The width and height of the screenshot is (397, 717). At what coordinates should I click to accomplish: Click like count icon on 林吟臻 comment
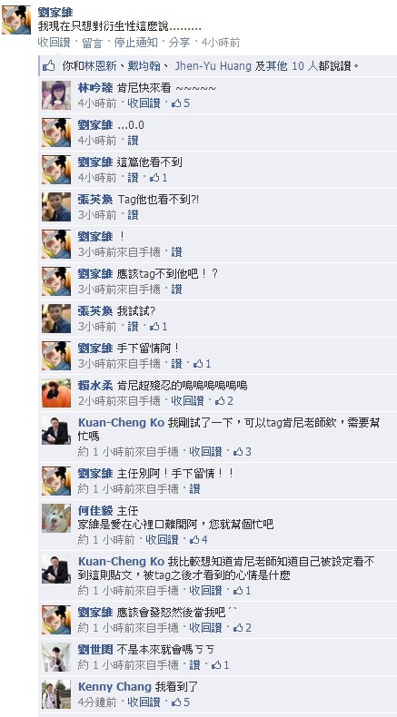point(176,103)
